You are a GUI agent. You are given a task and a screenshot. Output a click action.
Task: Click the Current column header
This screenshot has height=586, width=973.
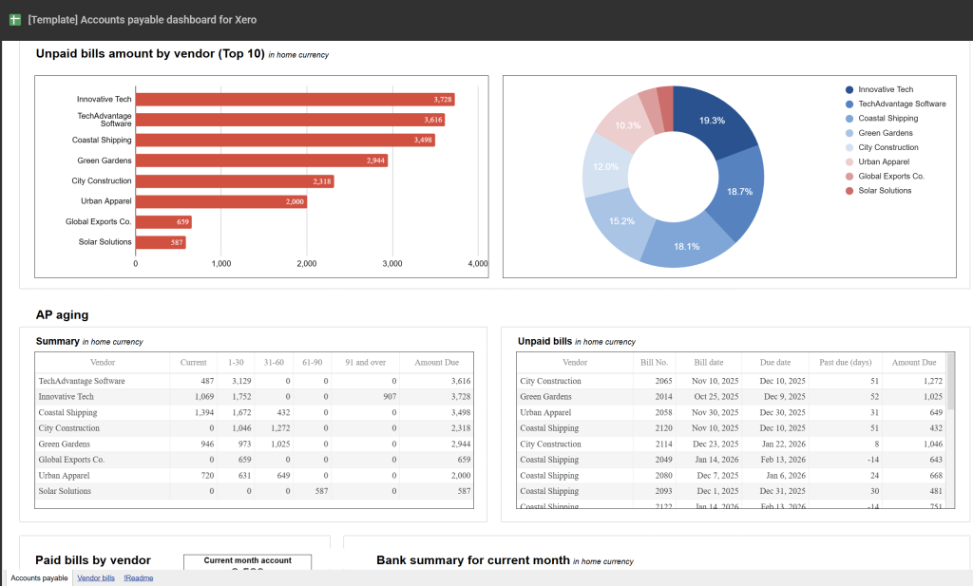click(x=193, y=363)
